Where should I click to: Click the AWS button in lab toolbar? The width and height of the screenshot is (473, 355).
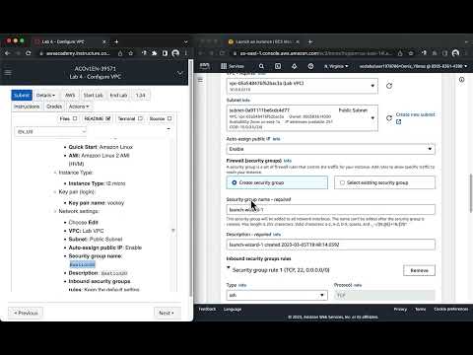(70, 95)
